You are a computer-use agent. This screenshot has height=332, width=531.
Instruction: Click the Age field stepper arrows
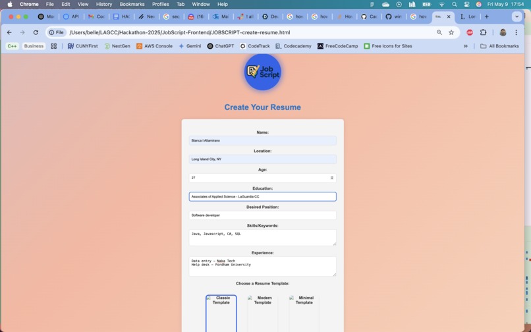332,178
